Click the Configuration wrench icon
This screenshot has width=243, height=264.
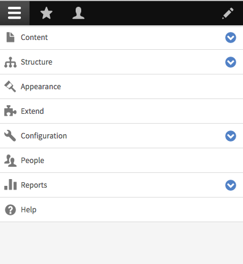point(10,135)
